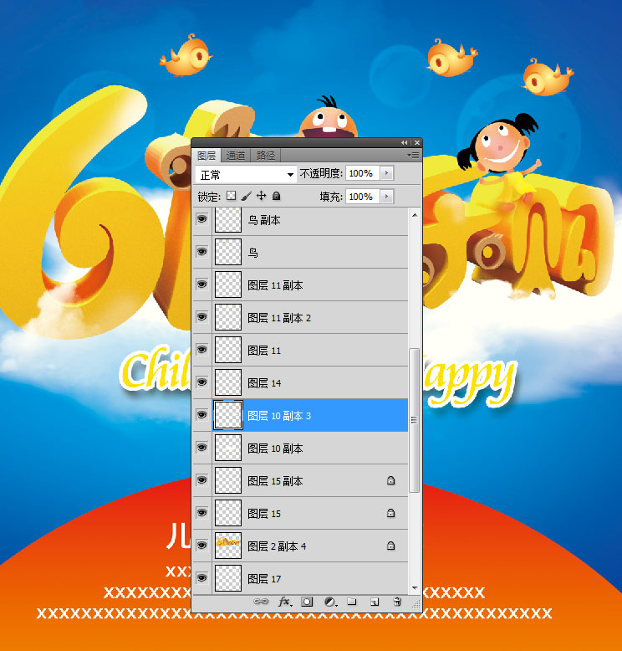The height and width of the screenshot is (651, 622).
Task: Hide the 图层 14 layer
Action: [x=202, y=382]
